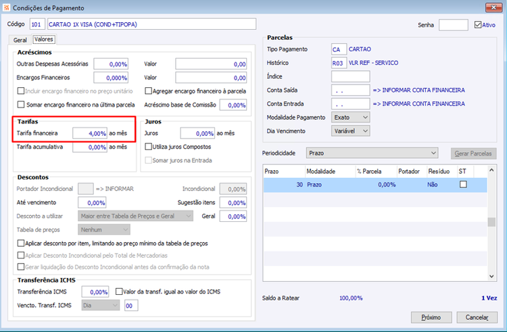
Task: Switch to the Geral tab
Action: 20,40
